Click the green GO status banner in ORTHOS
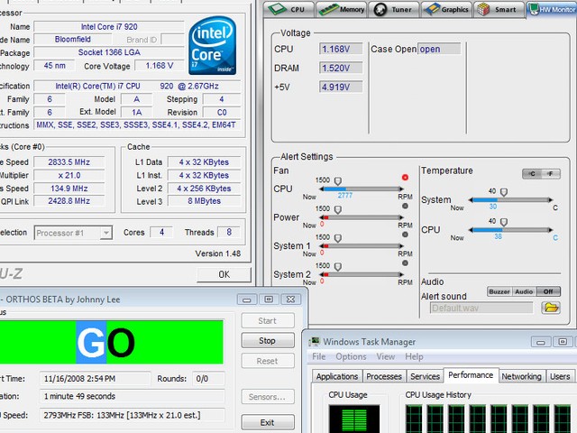Viewport: 577px width, 433px height. 111,342
